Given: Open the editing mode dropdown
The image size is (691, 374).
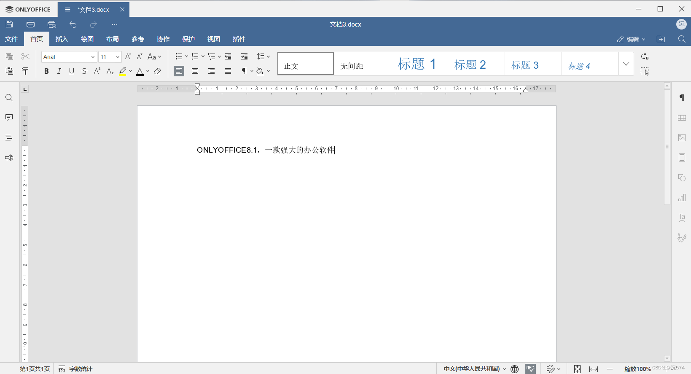Looking at the screenshot, I should coord(631,39).
